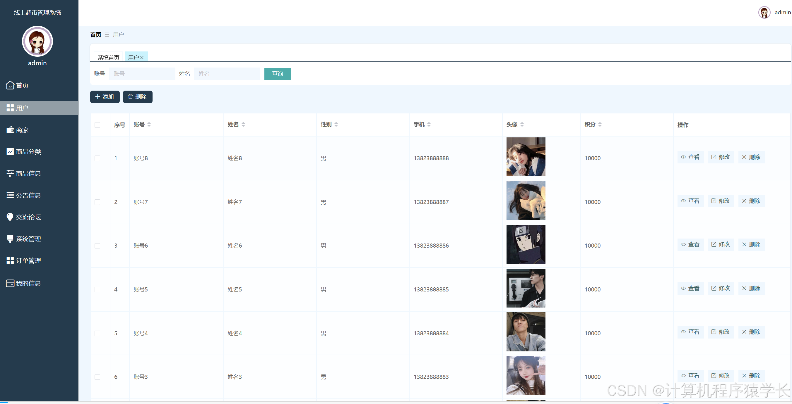The height and width of the screenshot is (404, 792).
Task: Open the 公告信息 menu item
Action: (x=28, y=195)
